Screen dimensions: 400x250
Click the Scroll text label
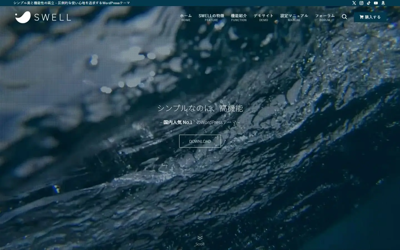point(200,244)
